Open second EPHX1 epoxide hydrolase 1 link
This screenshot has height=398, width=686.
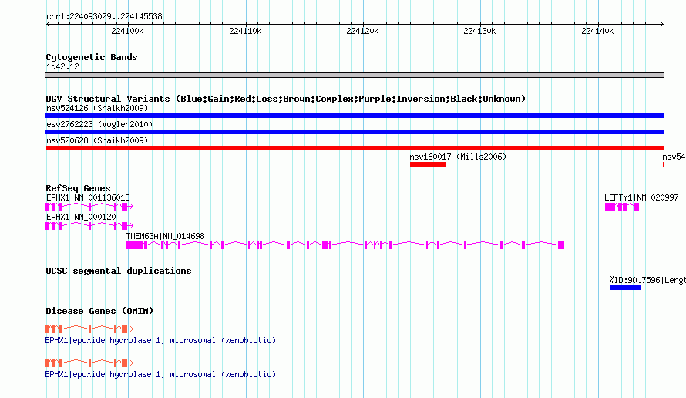pyautogui.click(x=160, y=375)
